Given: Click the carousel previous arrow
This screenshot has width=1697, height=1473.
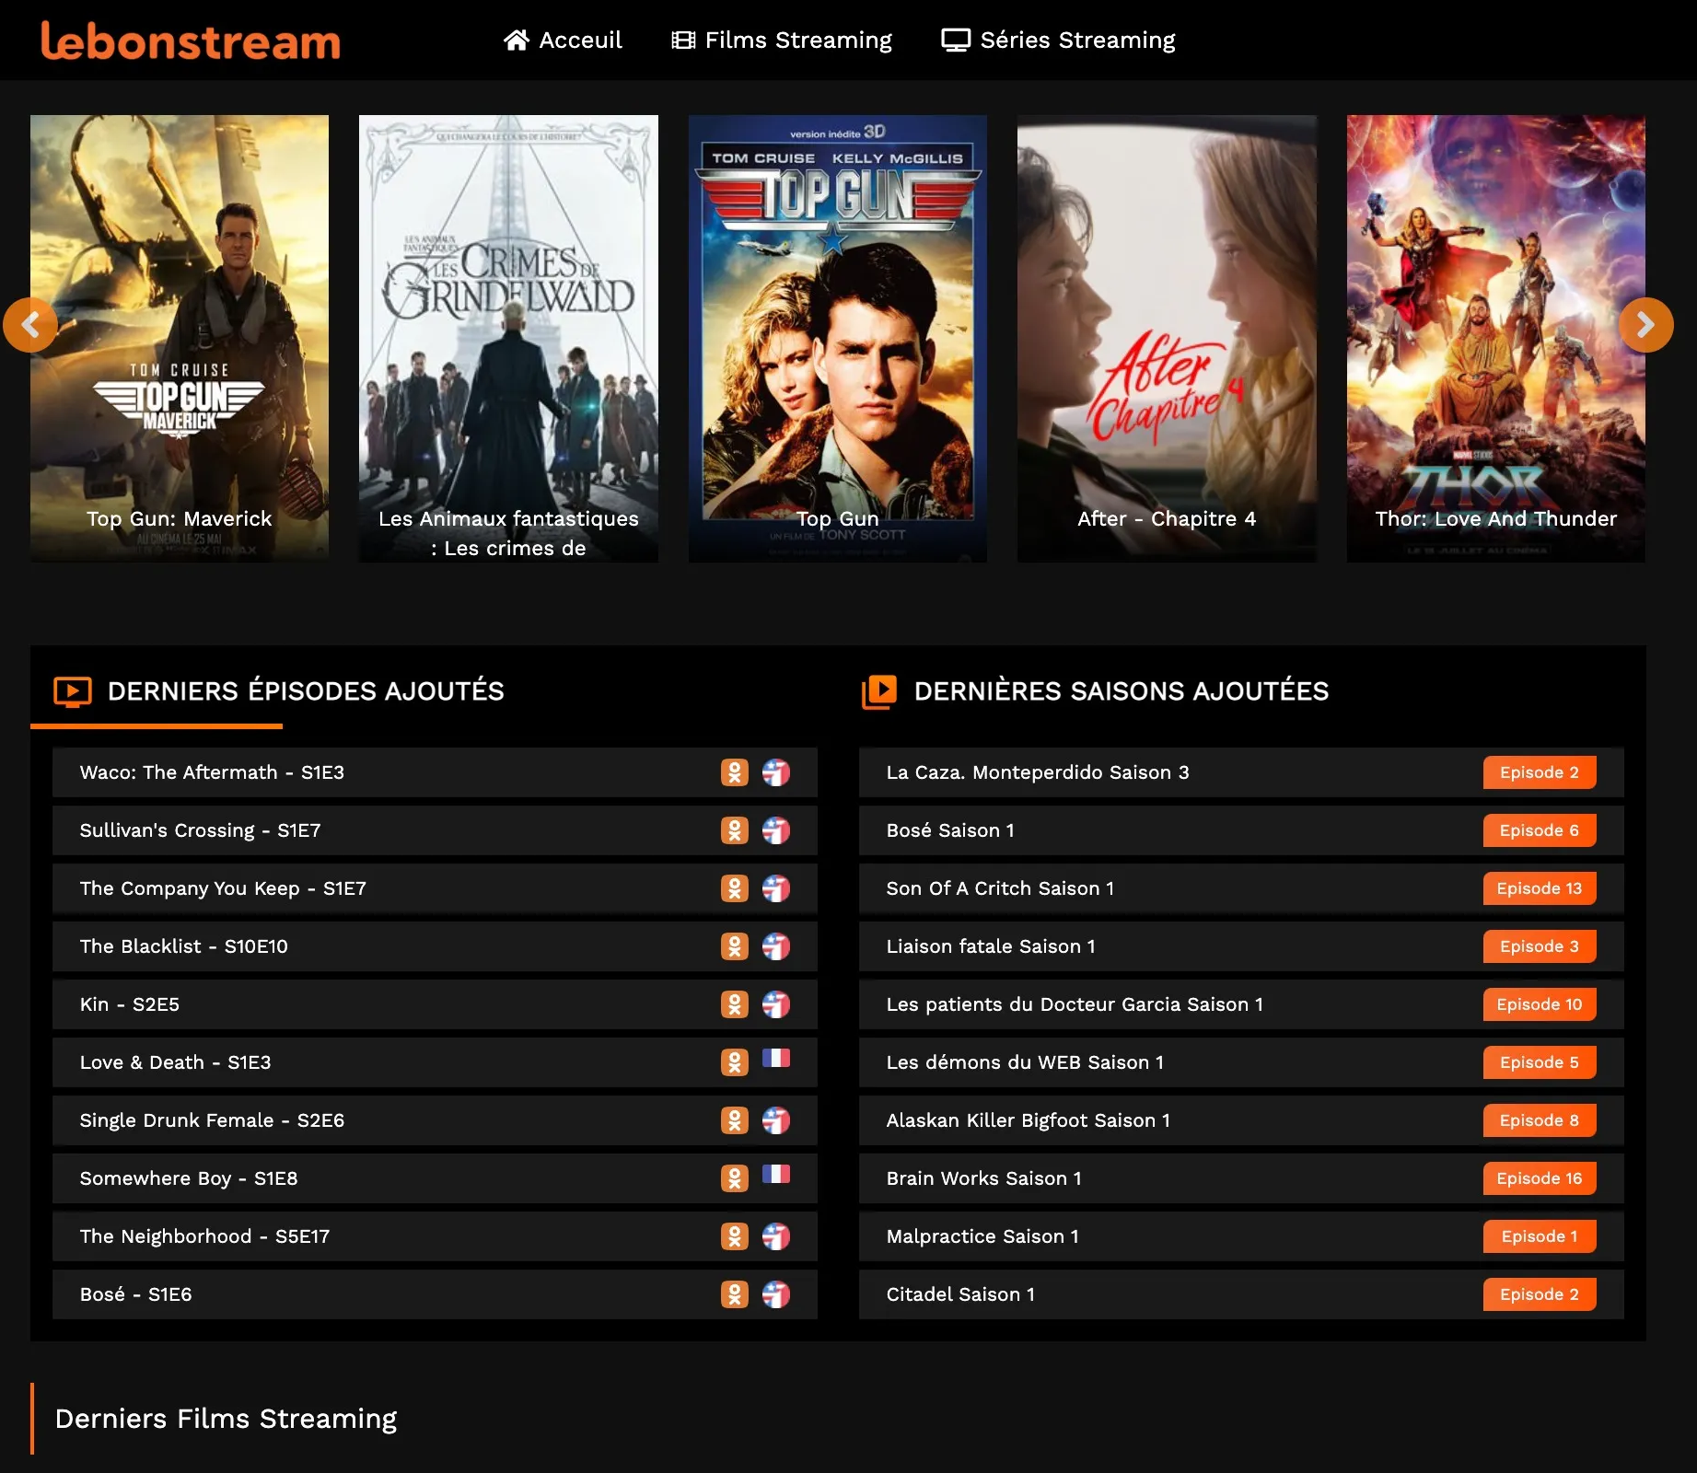Looking at the screenshot, I should point(30,325).
